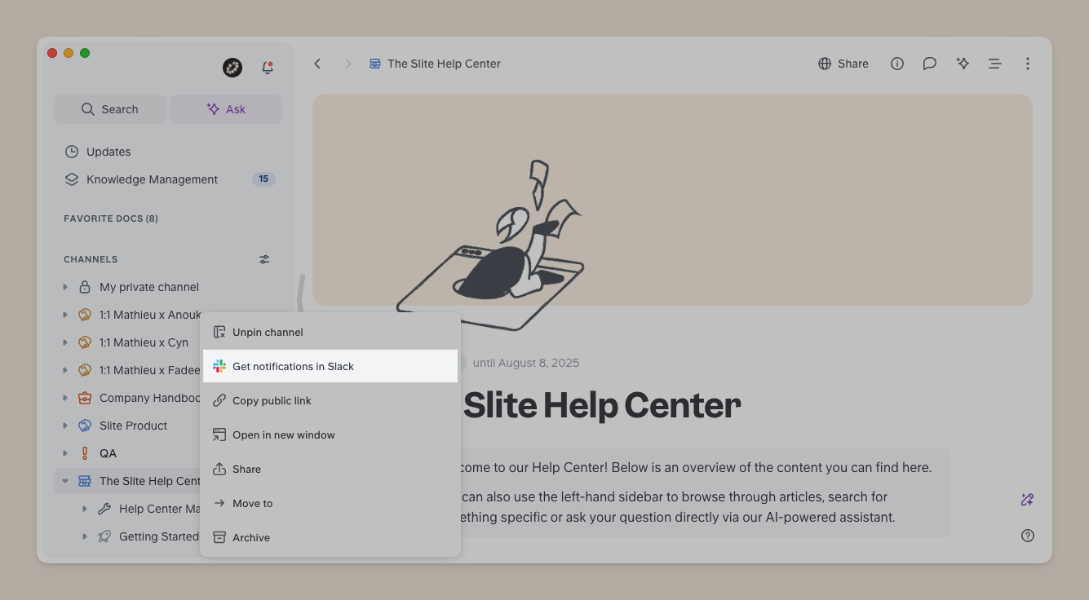Click the Help Center channel icon in breadcrumb

(x=375, y=64)
